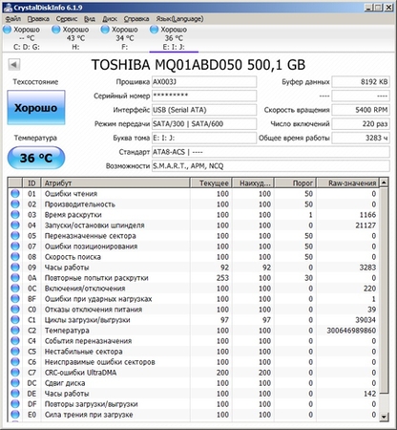Click the scroll down arrow of attribute list

tap(384, 417)
